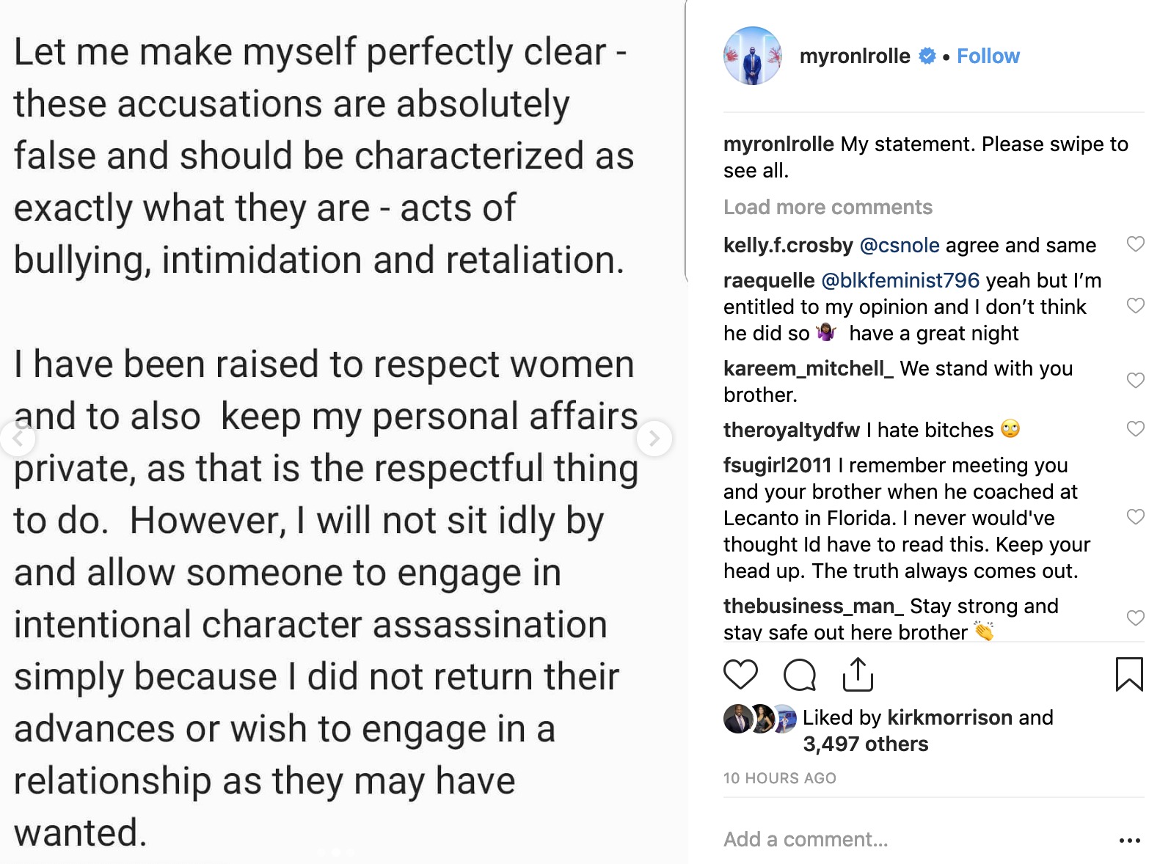The width and height of the screenshot is (1171, 864).
Task: Click the share post icon
Action: click(x=858, y=675)
